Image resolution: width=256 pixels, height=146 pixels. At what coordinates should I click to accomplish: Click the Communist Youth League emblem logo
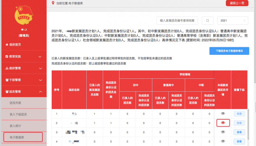(23, 16)
